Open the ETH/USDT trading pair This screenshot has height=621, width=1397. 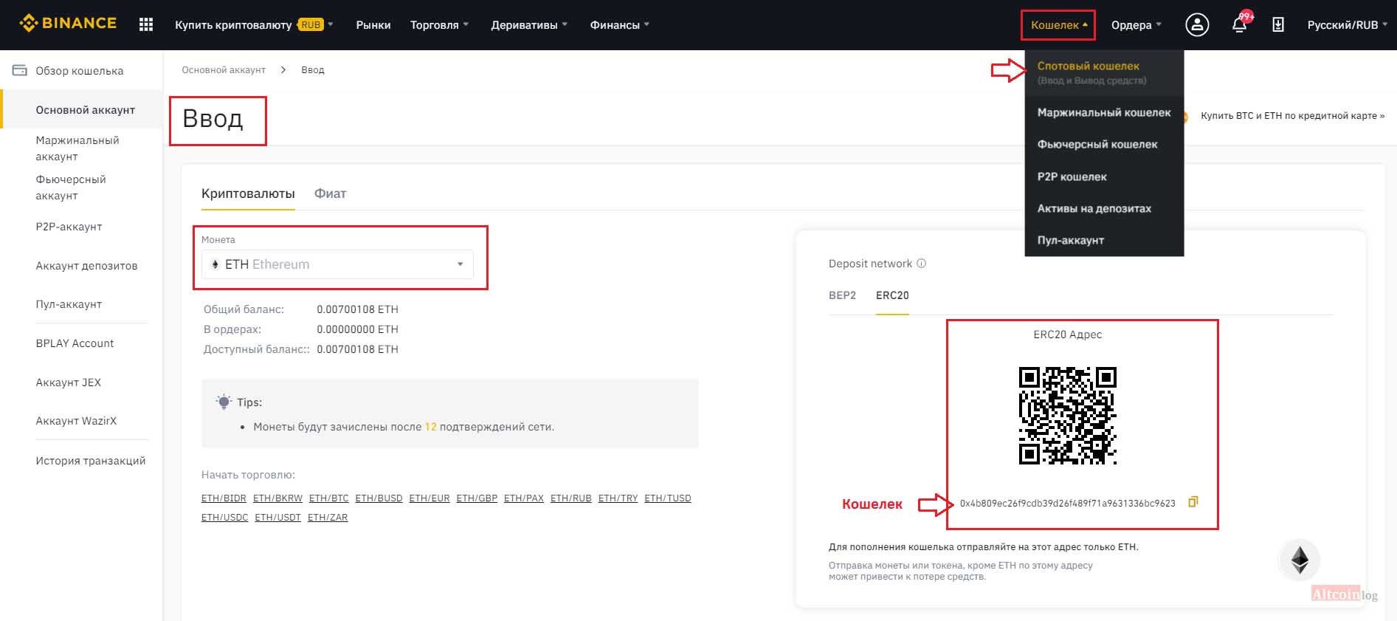[277, 518]
